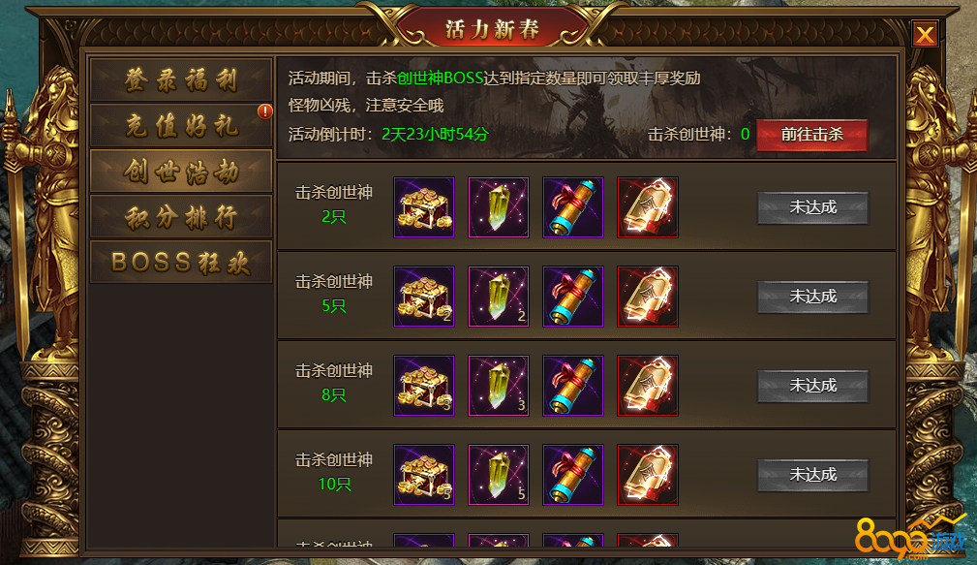This screenshot has height=565, width=977.
Task: Click ribbon scroll icon in 8只 row
Action: (x=573, y=386)
